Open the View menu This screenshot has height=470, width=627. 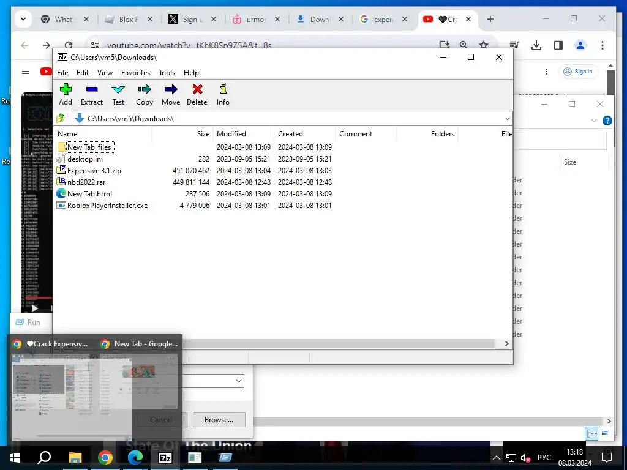tap(105, 73)
